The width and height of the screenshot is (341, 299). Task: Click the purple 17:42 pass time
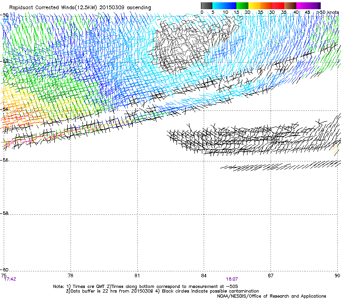[10, 279]
